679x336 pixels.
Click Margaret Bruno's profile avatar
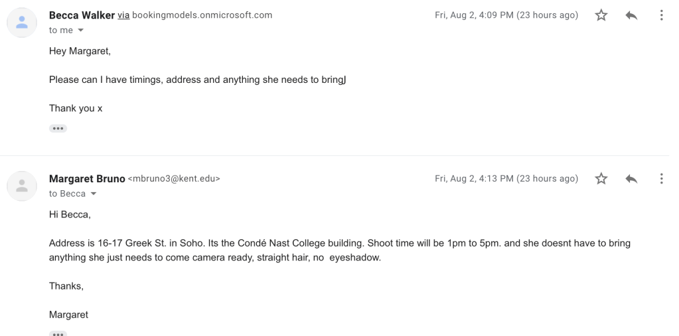coord(21,186)
